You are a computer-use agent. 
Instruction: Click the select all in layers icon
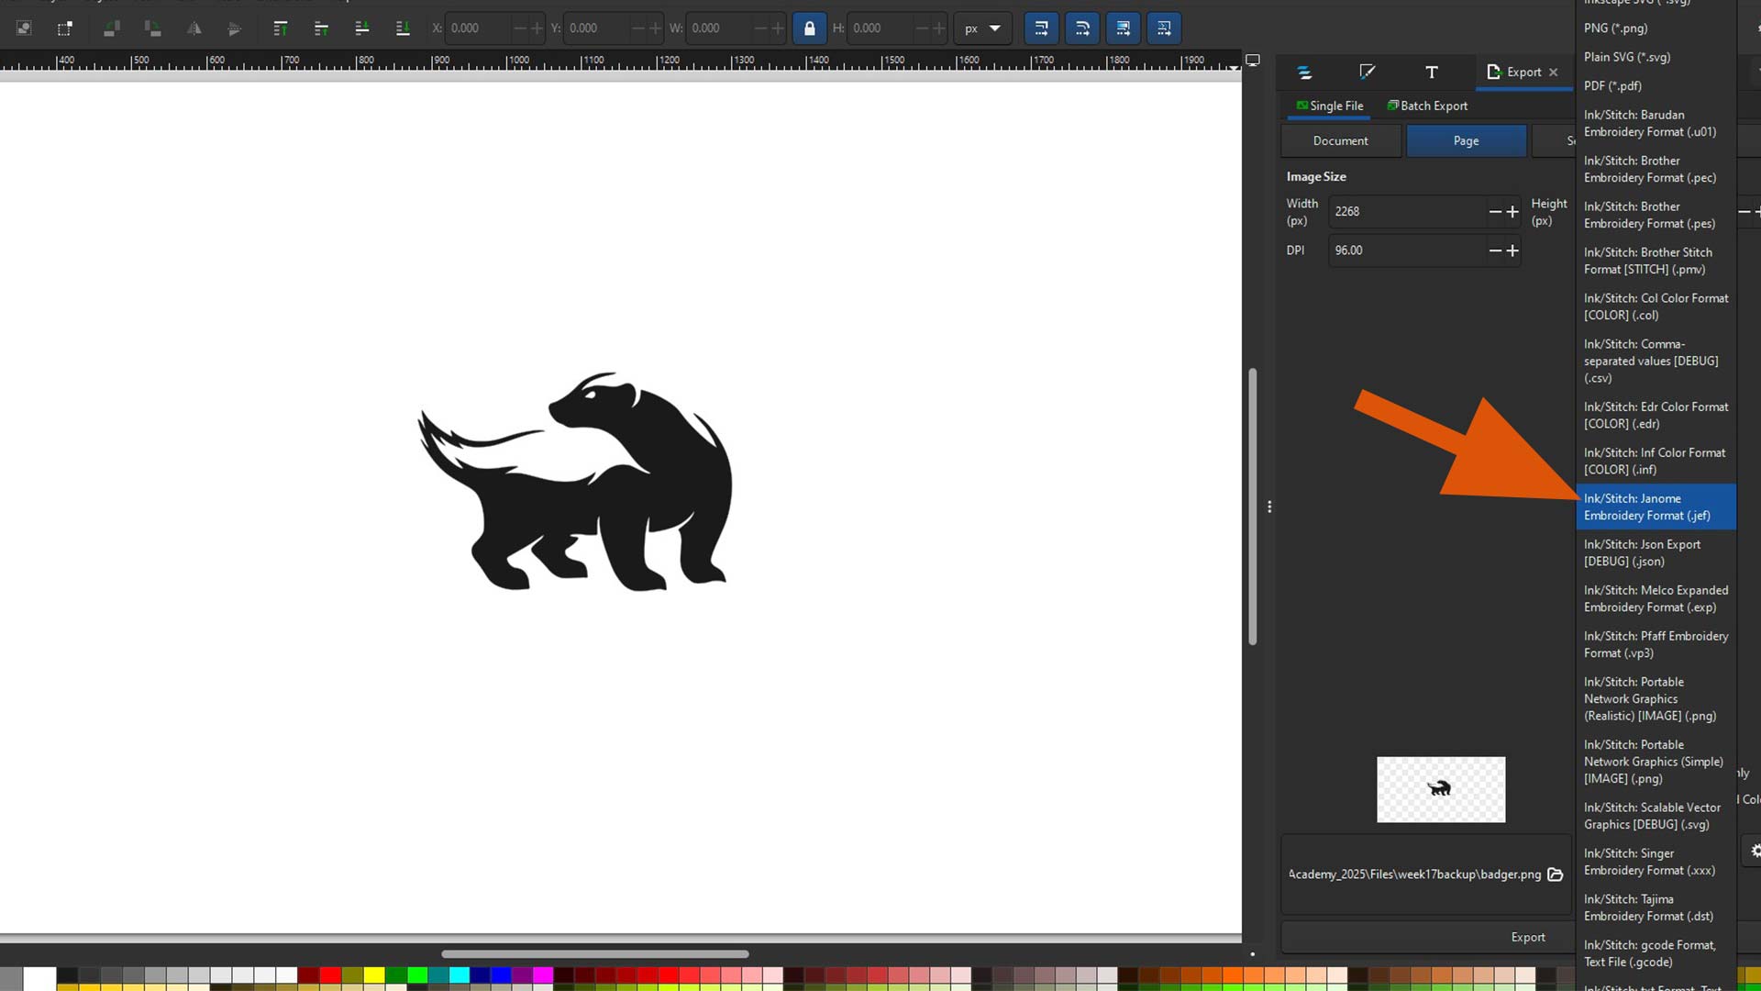click(25, 28)
